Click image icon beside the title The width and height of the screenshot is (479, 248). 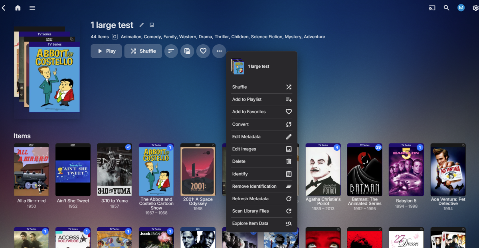(152, 25)
